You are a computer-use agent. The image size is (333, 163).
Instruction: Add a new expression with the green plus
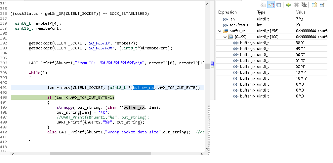(x=288, y=5)
